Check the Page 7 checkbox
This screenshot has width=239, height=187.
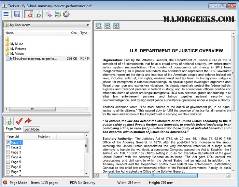coord(8,172)
